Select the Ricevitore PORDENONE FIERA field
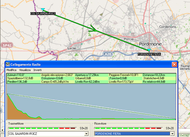 tap(132, 134)
